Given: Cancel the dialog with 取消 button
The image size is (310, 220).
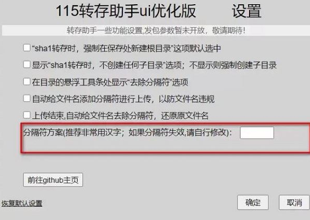Looking at the screenshot, I should tap(294, 203).
